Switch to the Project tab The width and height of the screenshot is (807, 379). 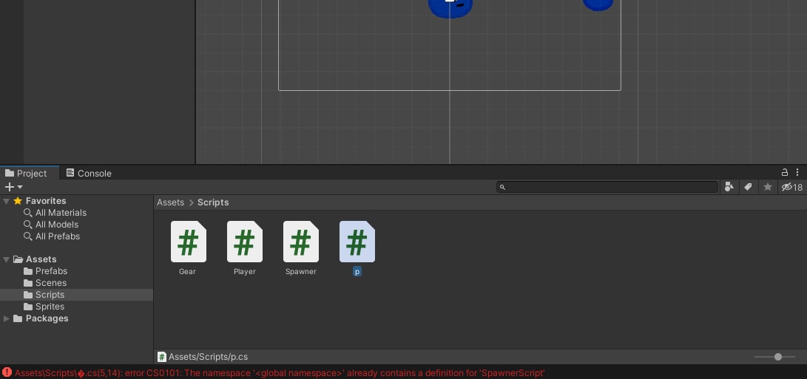coord(26,174)
